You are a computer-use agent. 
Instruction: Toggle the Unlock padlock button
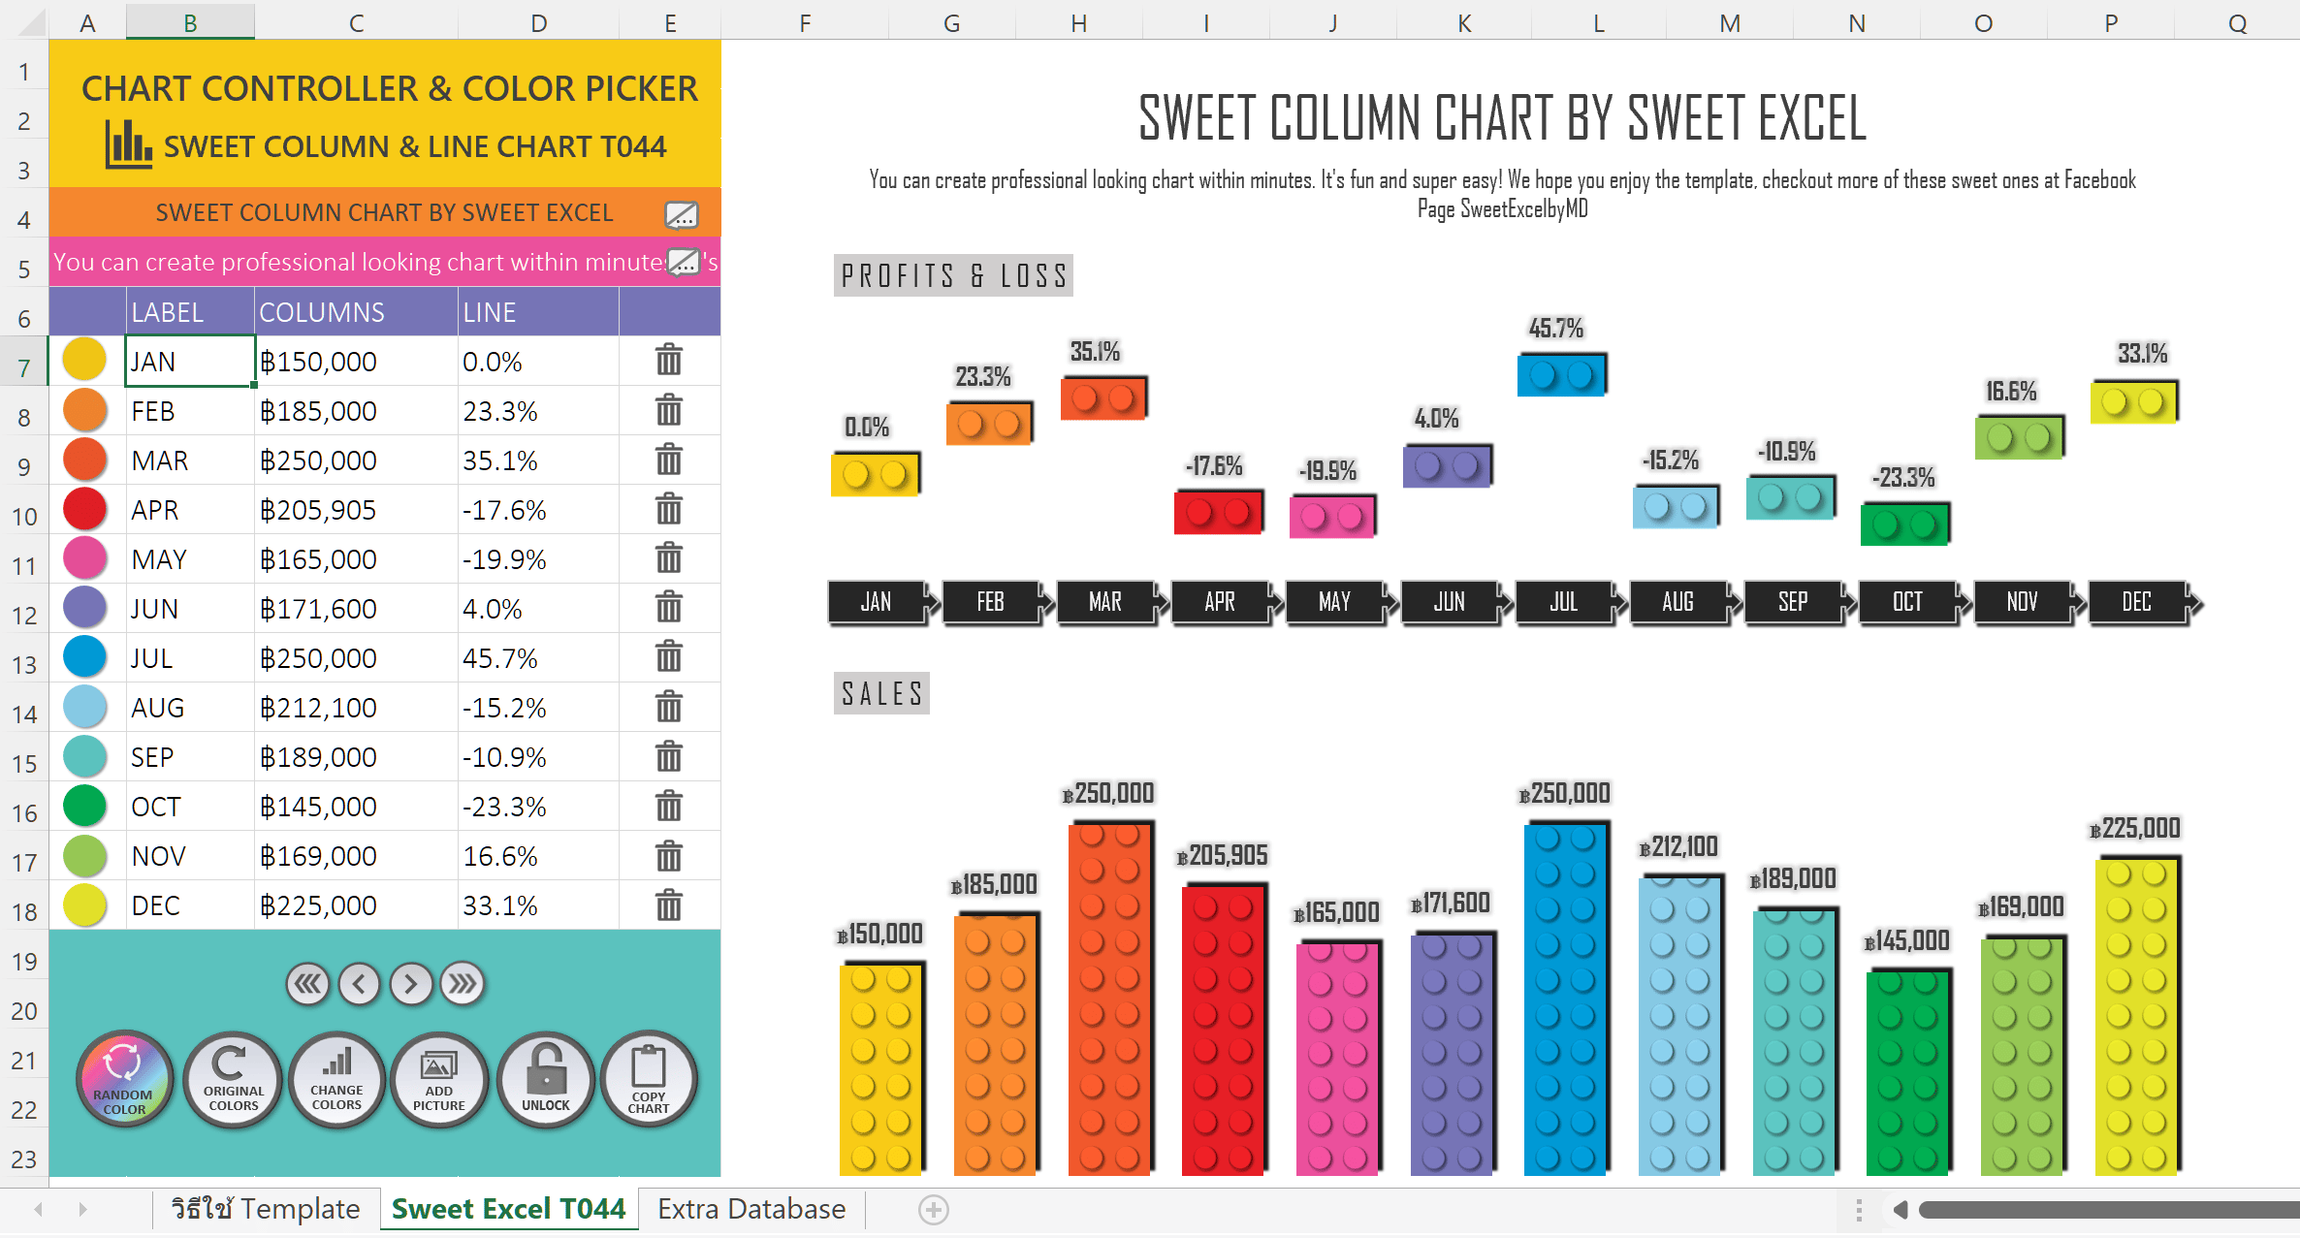point(546,1079)
